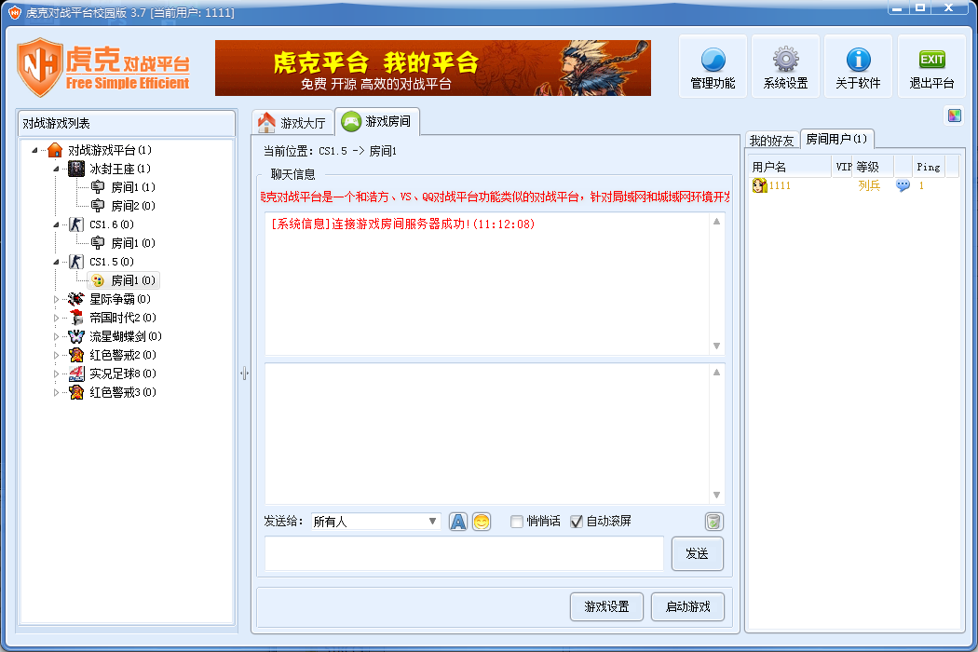Sort by the 等级 column header

tap(874, 167)
